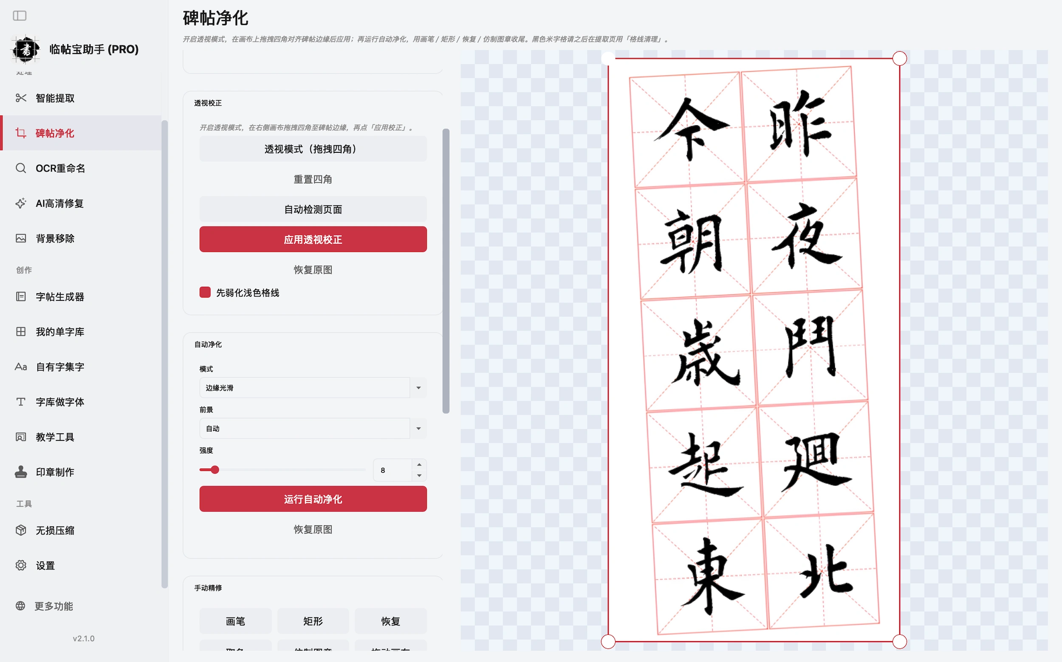Click 自动检测页面 button
Viewport: 1062px width, 662px height.
pos(313,209)
